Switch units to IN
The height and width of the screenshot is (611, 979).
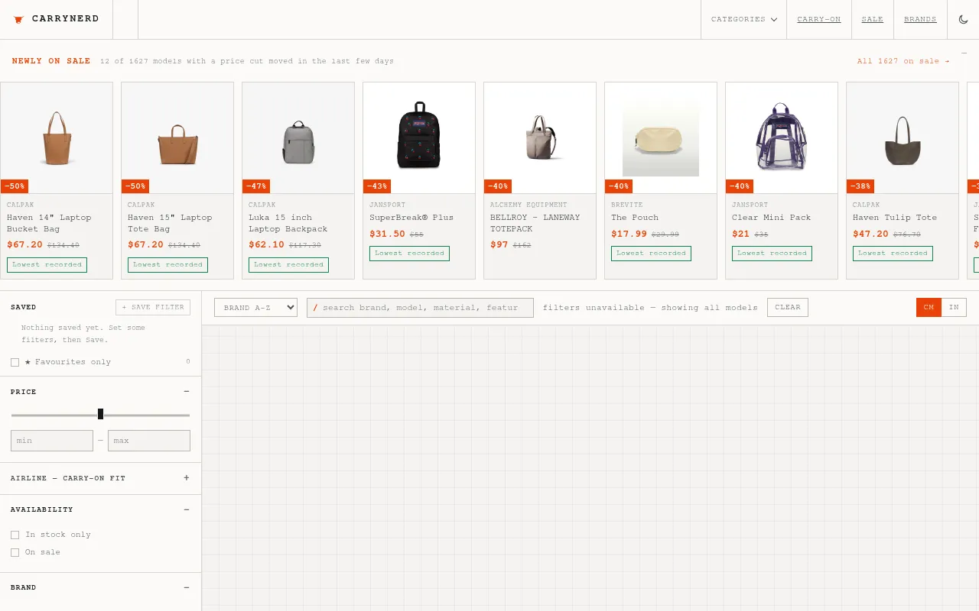(954, 307)
